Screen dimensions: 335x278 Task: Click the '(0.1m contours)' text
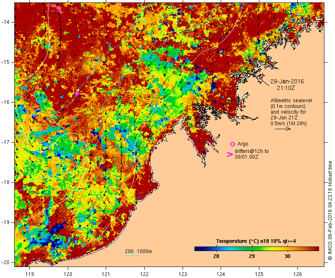pyautogui.click(x=288, y=106)
